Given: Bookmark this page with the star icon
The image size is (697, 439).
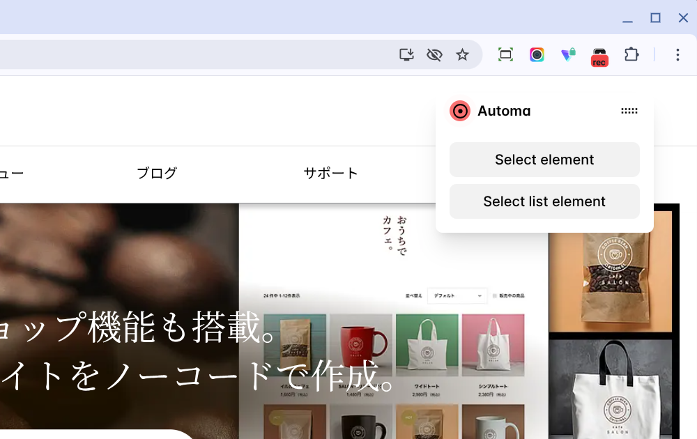Looking at the screenshot, I should tap(462, 54).
